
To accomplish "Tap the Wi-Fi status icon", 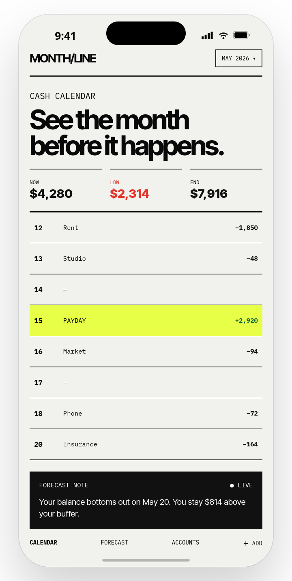I will click(223, 35).
